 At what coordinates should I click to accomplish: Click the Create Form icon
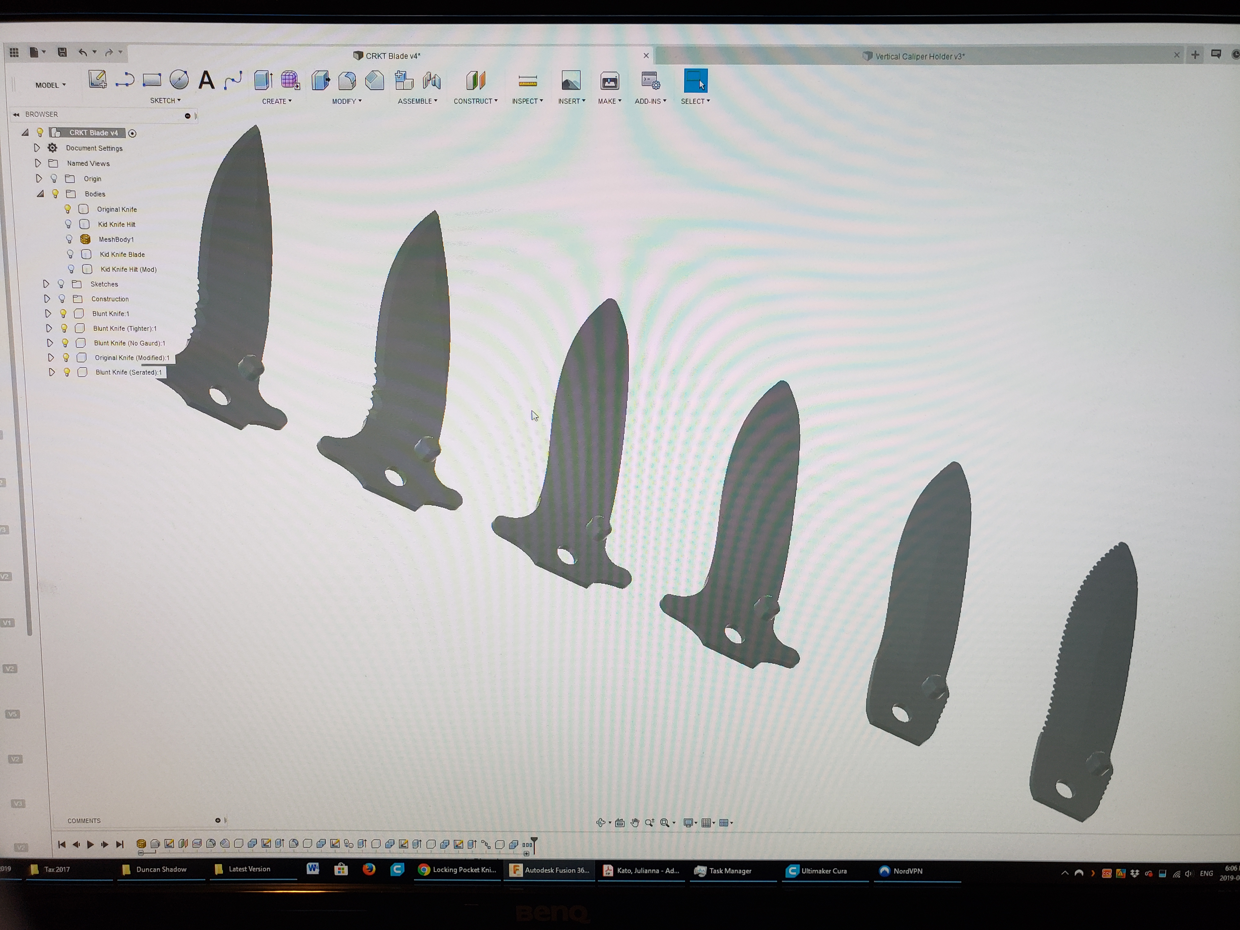tap(290, 80)
